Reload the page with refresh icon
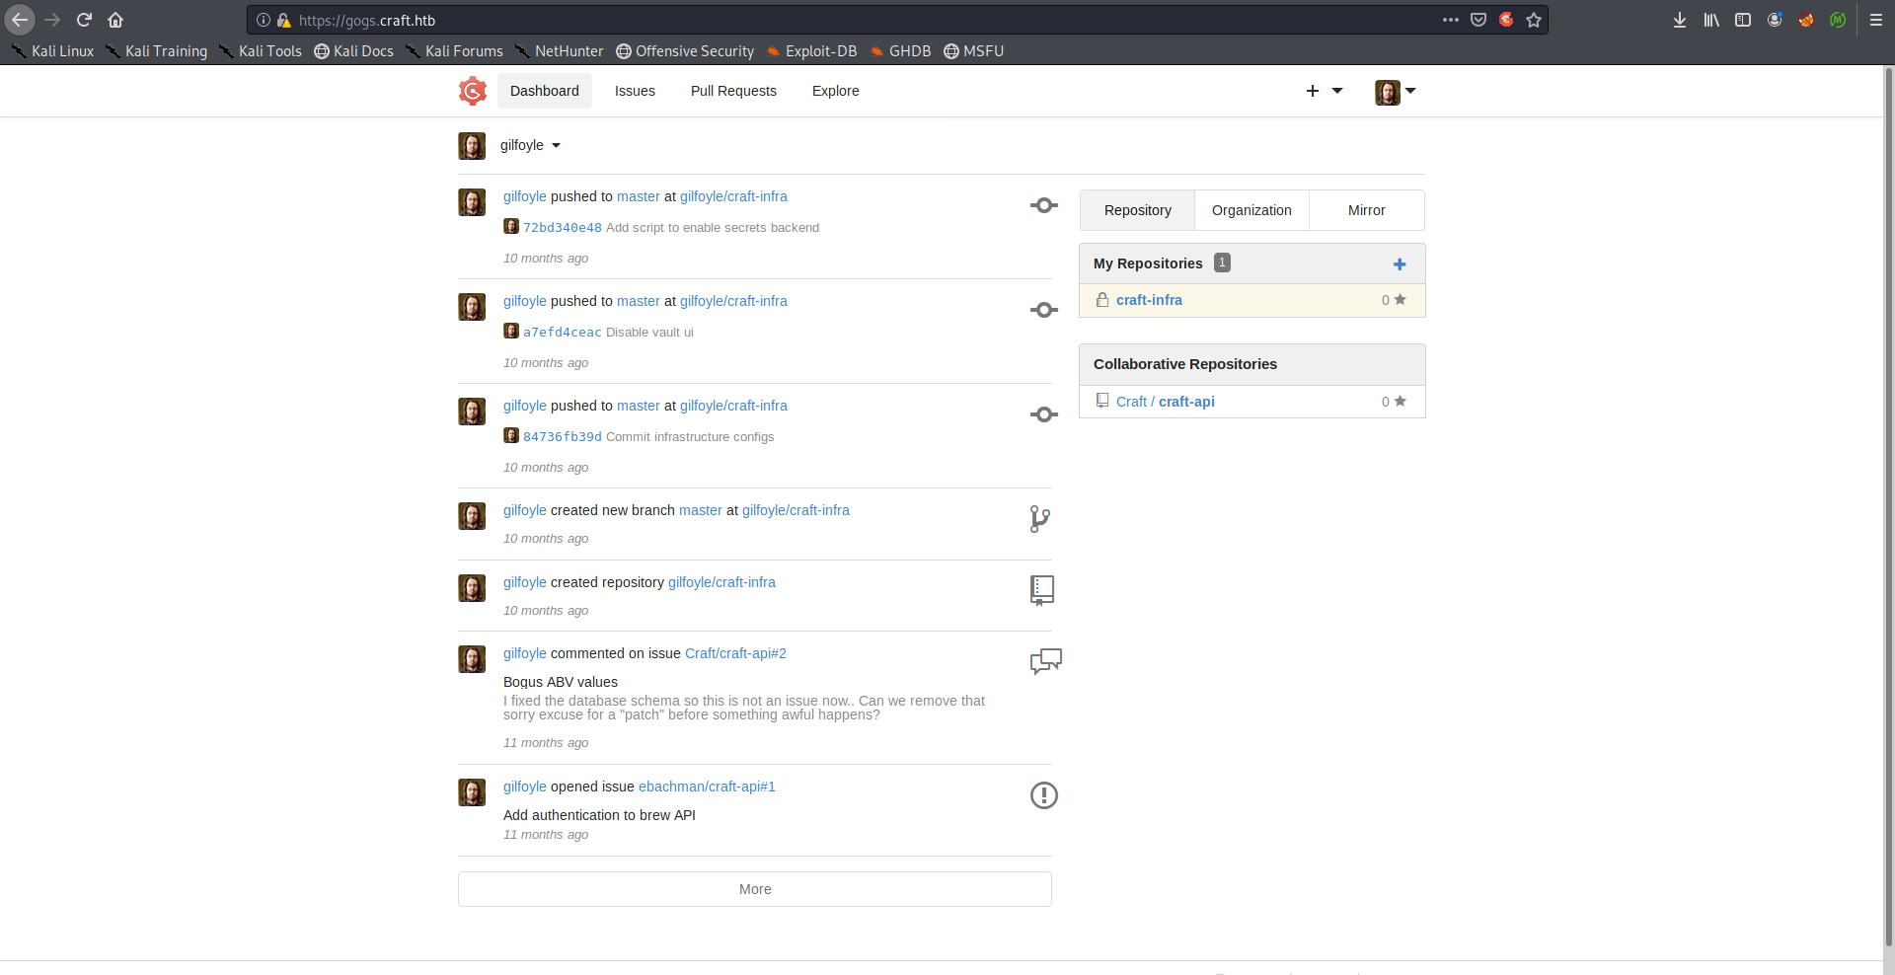1895x975 pixels. click(84, 20)
